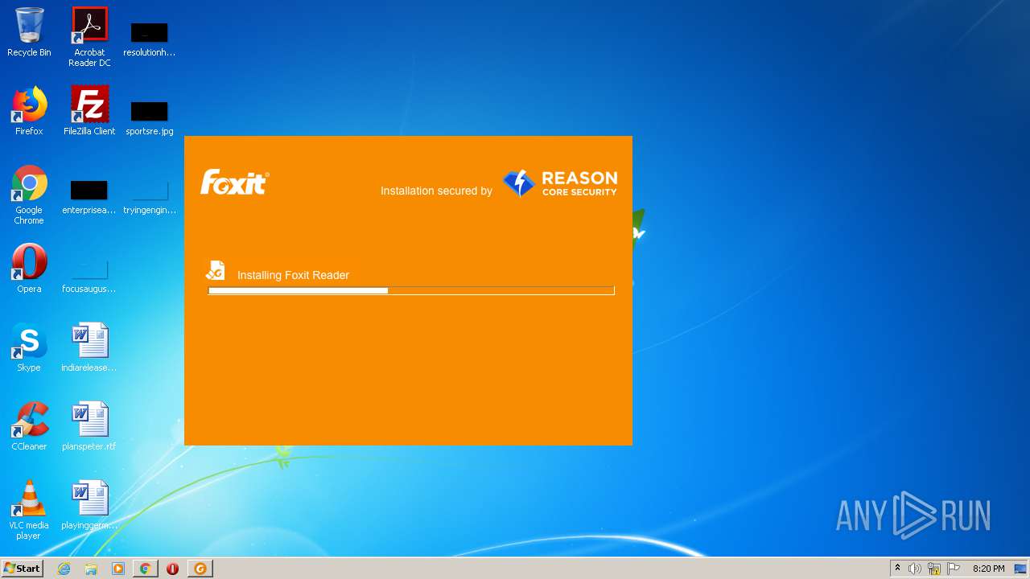This screenshot has height=579, width=1030.
Task: Open Action Center flag icon
Action: 954,569
